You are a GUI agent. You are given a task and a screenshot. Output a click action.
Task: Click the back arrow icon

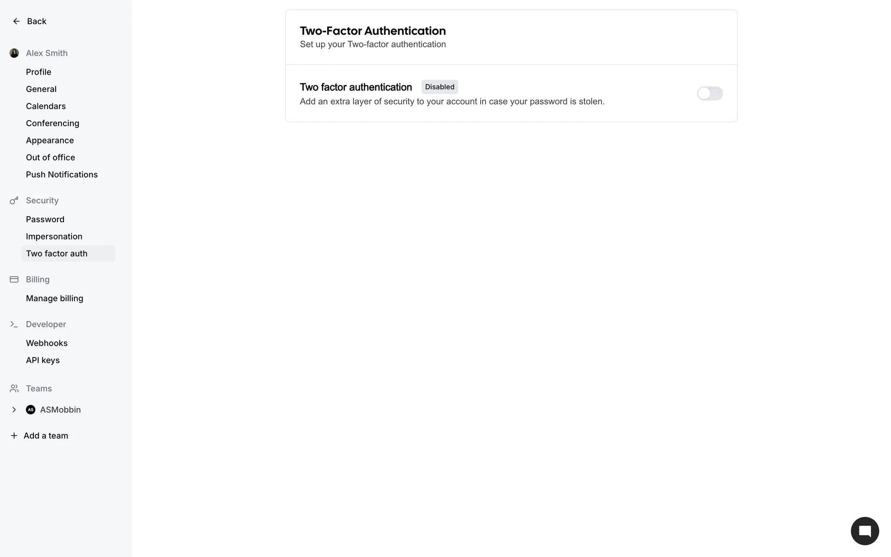click(x=16, y=21)
